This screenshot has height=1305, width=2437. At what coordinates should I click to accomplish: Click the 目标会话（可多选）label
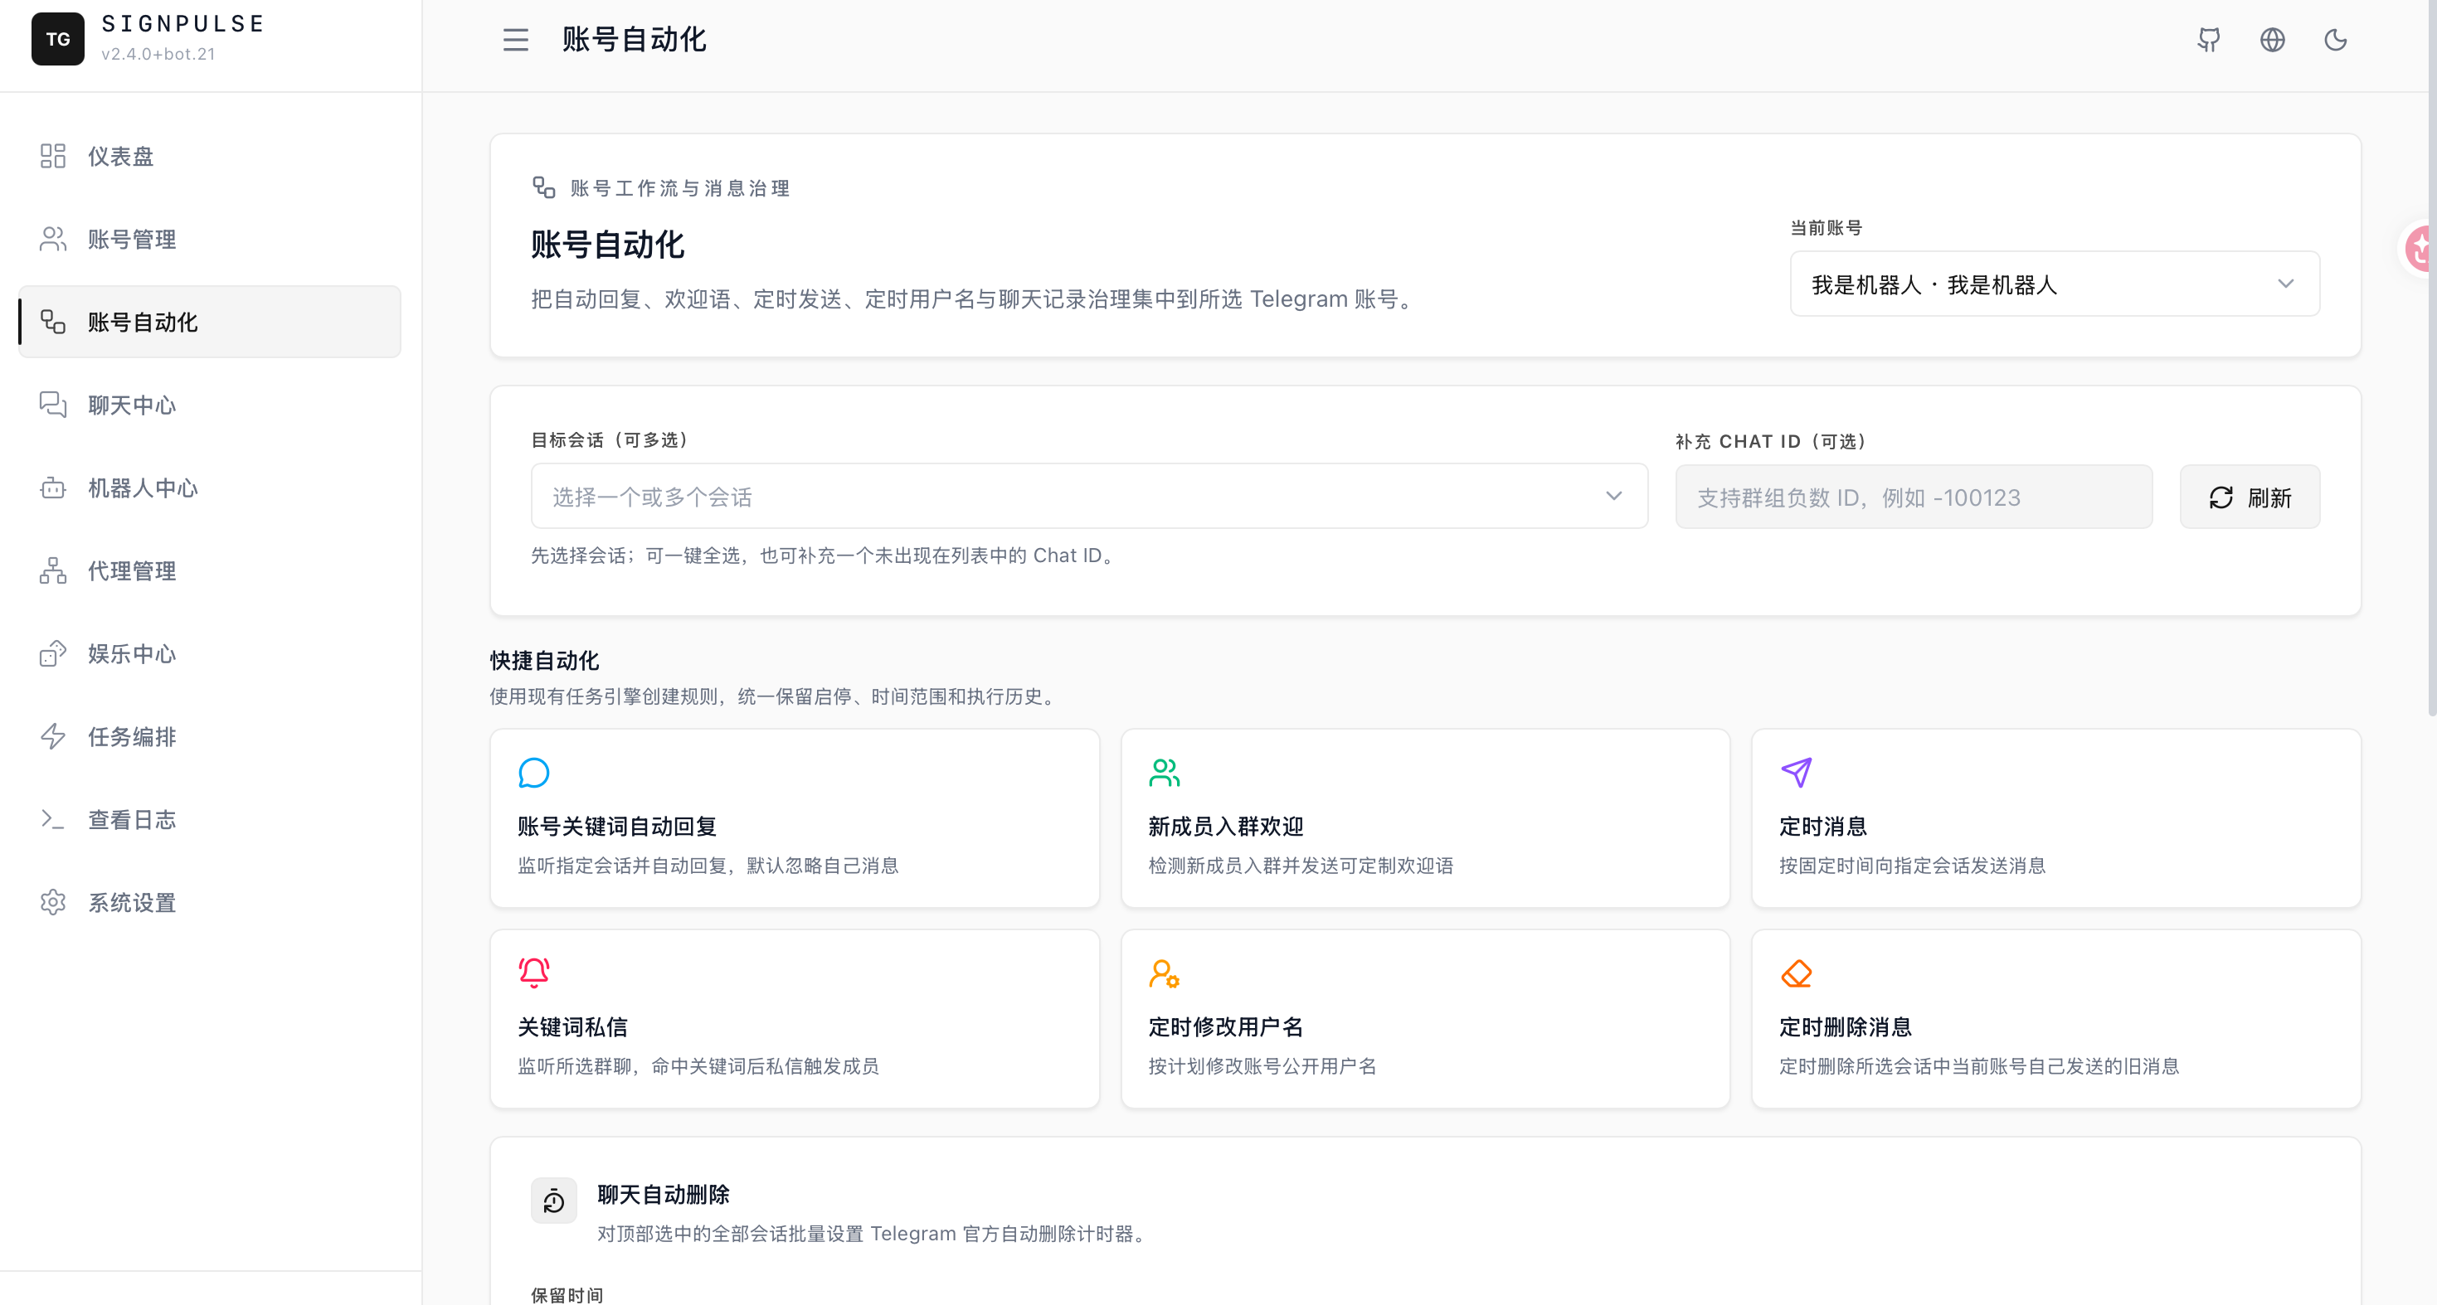[610, 439]
